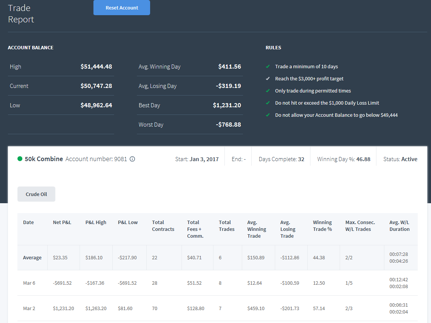Screen dimensions: 431x323
Task: Click the Avg. W/L Duration column header
Action: click(400, 226)
